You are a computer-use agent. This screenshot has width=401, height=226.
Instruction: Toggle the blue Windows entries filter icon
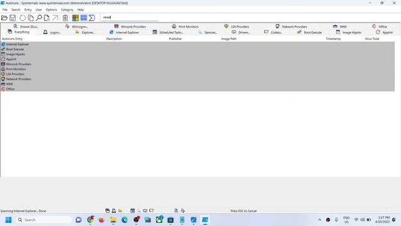(x=83, y=18)
